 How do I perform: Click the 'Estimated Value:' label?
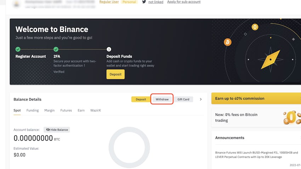click(26, 148)
